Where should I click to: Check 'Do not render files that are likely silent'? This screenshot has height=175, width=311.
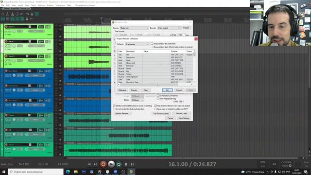coord(114,109)
